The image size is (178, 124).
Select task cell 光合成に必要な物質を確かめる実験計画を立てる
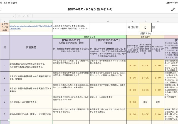(31, 78)
